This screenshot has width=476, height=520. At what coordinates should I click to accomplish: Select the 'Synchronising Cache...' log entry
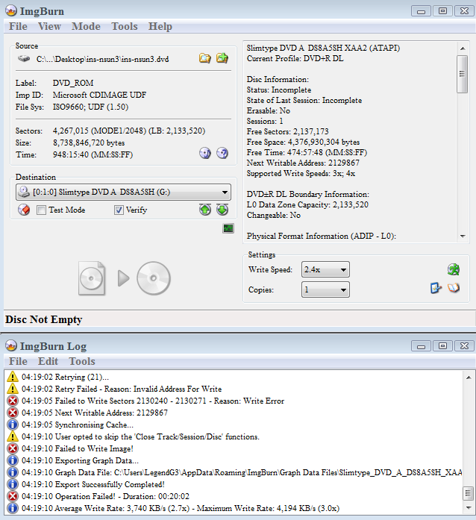(234, 425)
